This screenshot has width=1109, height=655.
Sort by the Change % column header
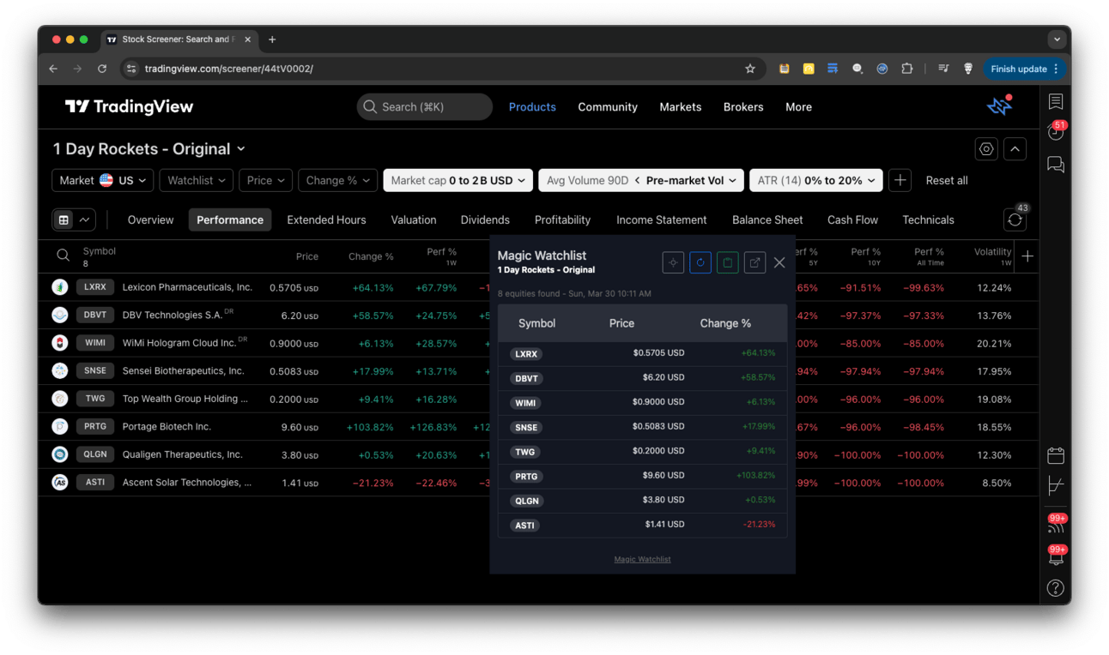pyautogui.click(x=371, y=256)
